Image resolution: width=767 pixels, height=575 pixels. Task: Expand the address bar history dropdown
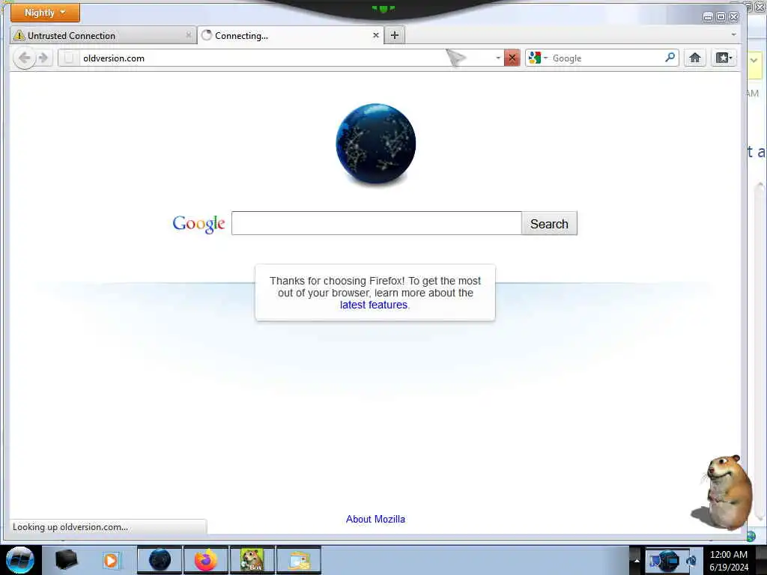498,58
